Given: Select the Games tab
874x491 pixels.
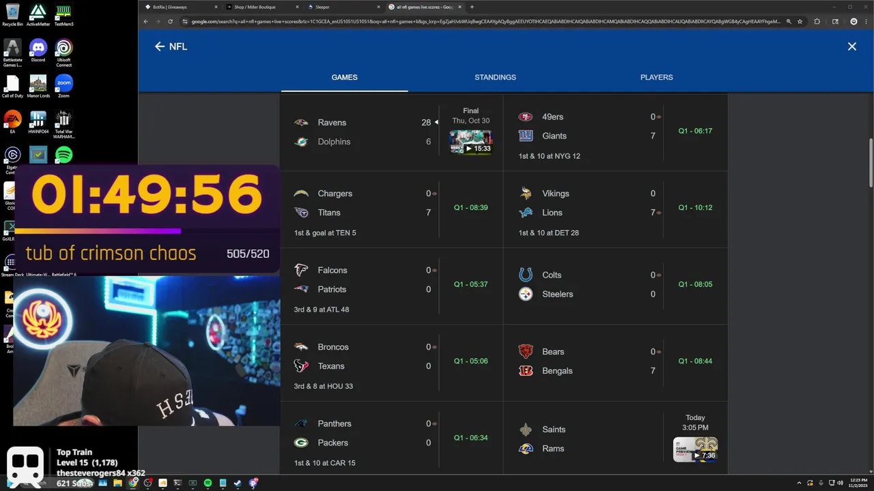Looking at the screenshot, I should pos(344,77).
